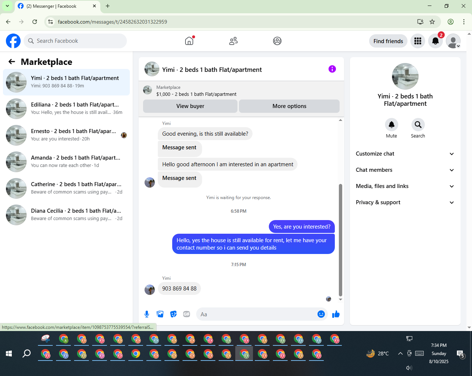Open the Windows Start menu
The image size is (472, 376).
click(x=9, y=354)
